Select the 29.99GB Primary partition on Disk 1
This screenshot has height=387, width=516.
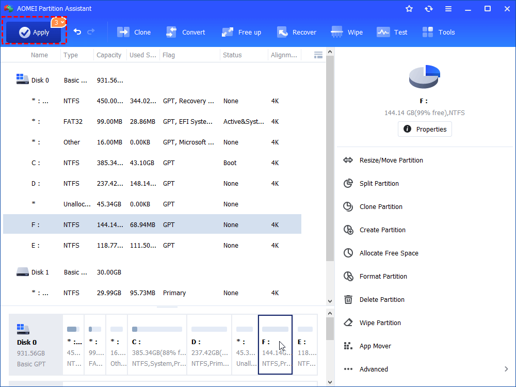152,293
